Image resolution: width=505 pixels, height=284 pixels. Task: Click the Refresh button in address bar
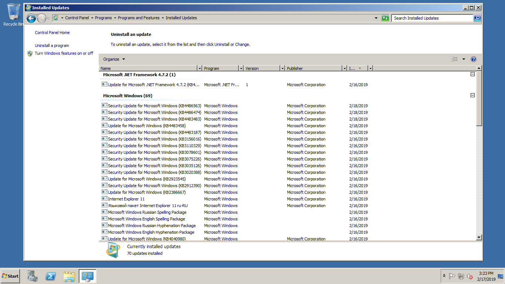(x=385, y=18)
